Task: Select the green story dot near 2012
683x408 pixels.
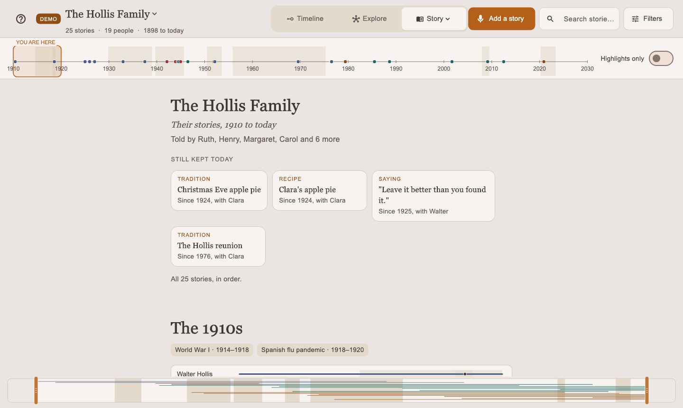Action: coord(504,62)
